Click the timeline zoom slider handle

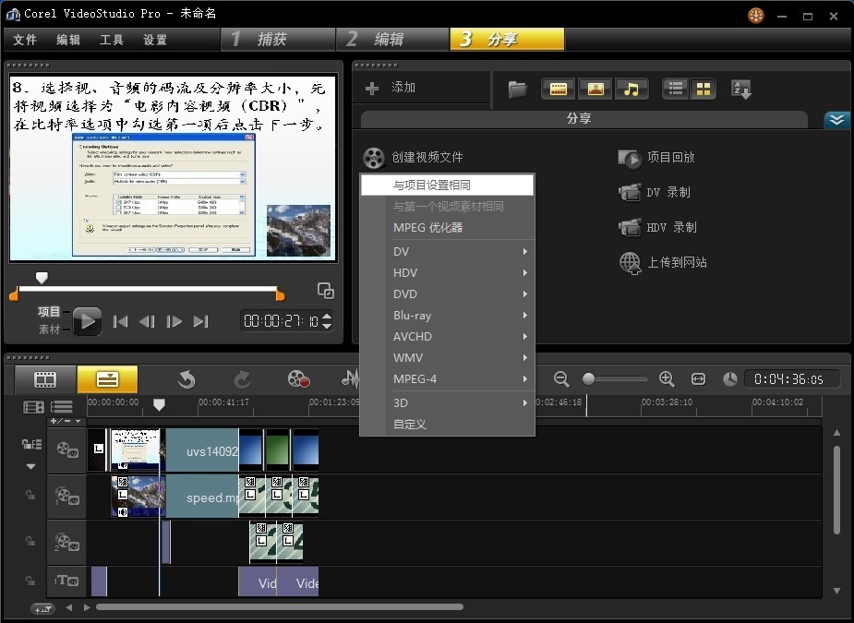pyautogui.click(x=588, y=378)
